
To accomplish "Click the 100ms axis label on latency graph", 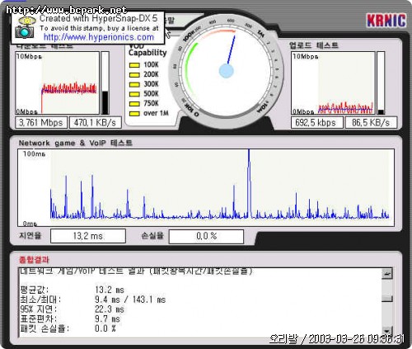I will (34, 153).
